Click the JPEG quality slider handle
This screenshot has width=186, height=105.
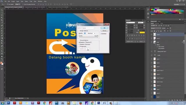tap(98, 37)
